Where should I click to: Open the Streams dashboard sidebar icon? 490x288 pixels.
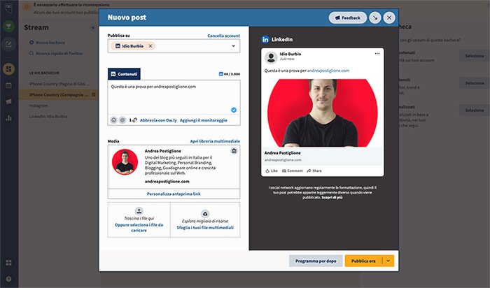(x=8, y=69)
